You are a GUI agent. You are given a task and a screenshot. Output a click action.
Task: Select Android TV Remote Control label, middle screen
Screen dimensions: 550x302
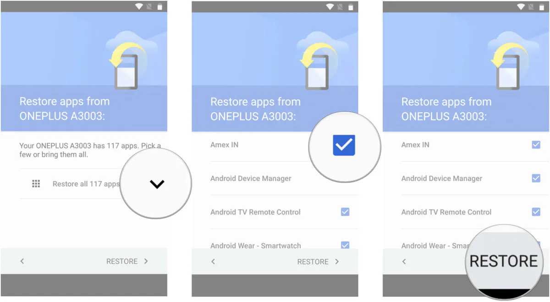point(255,212)
